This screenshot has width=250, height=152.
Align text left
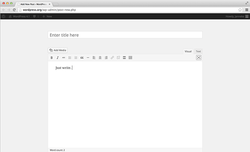(94, 58)
